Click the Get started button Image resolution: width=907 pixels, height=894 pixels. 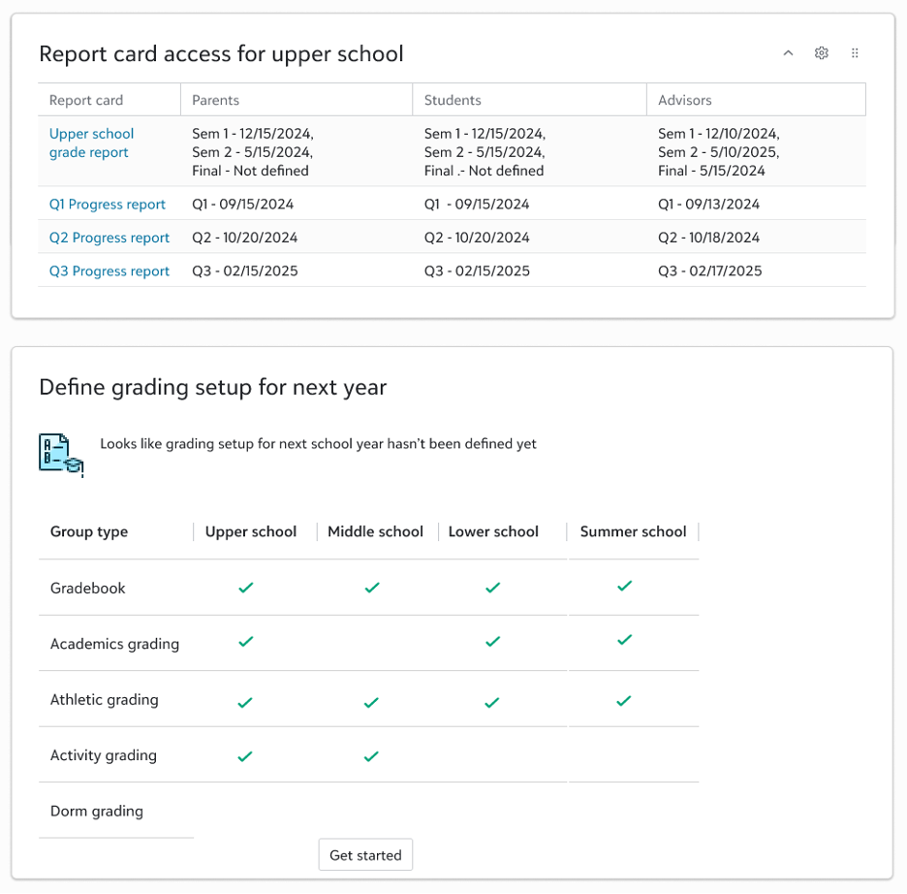365,855
